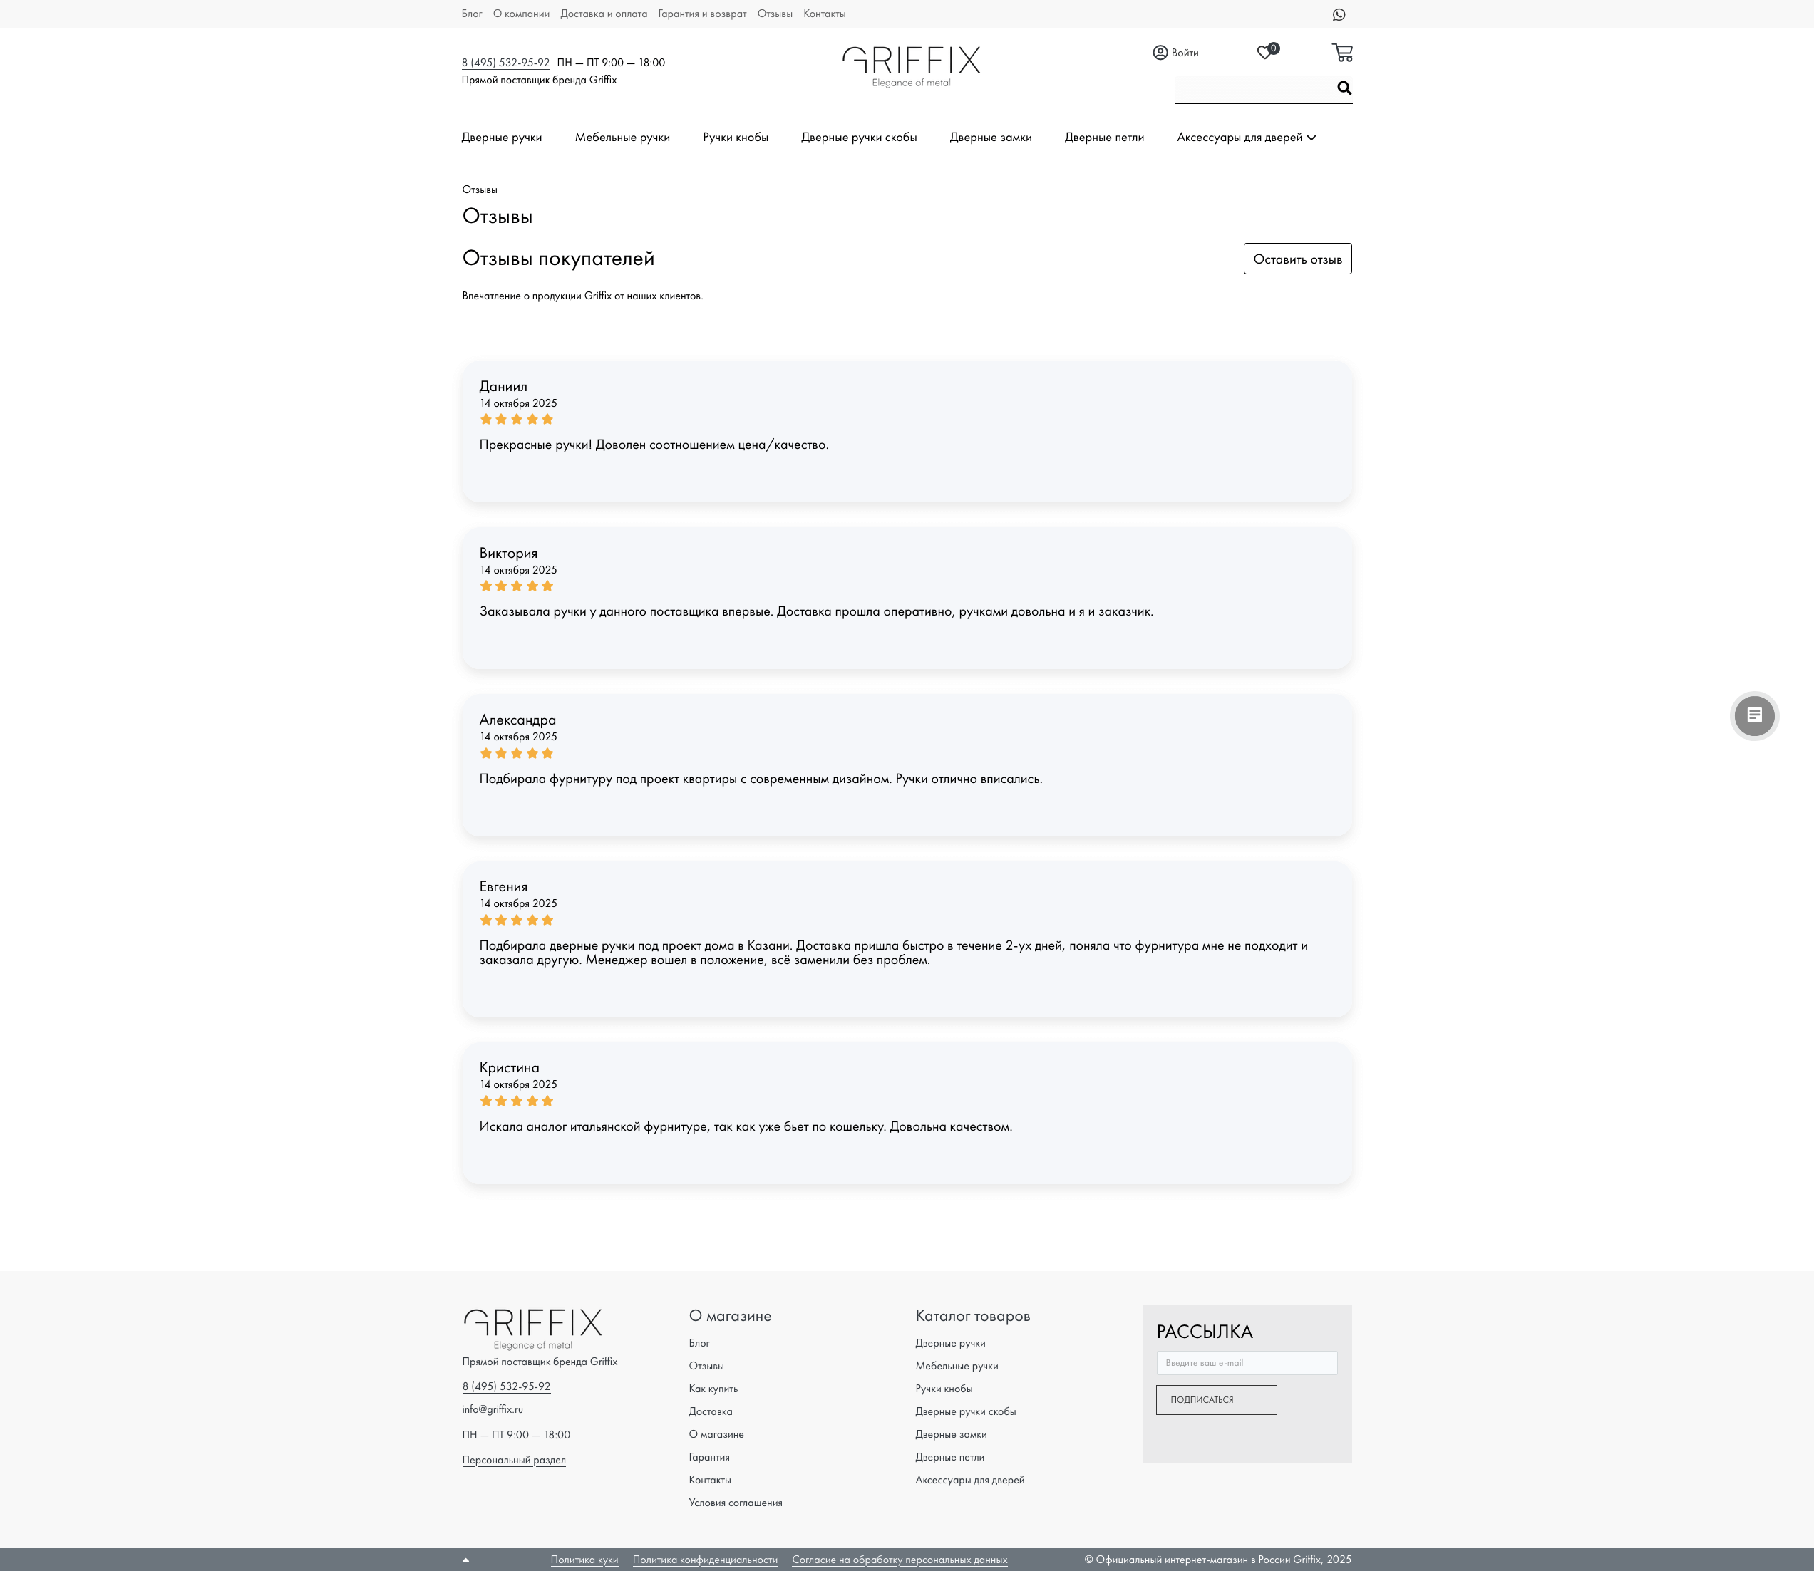
Task: Go to Дверные ручки скобы category
Action: point(859,138)
